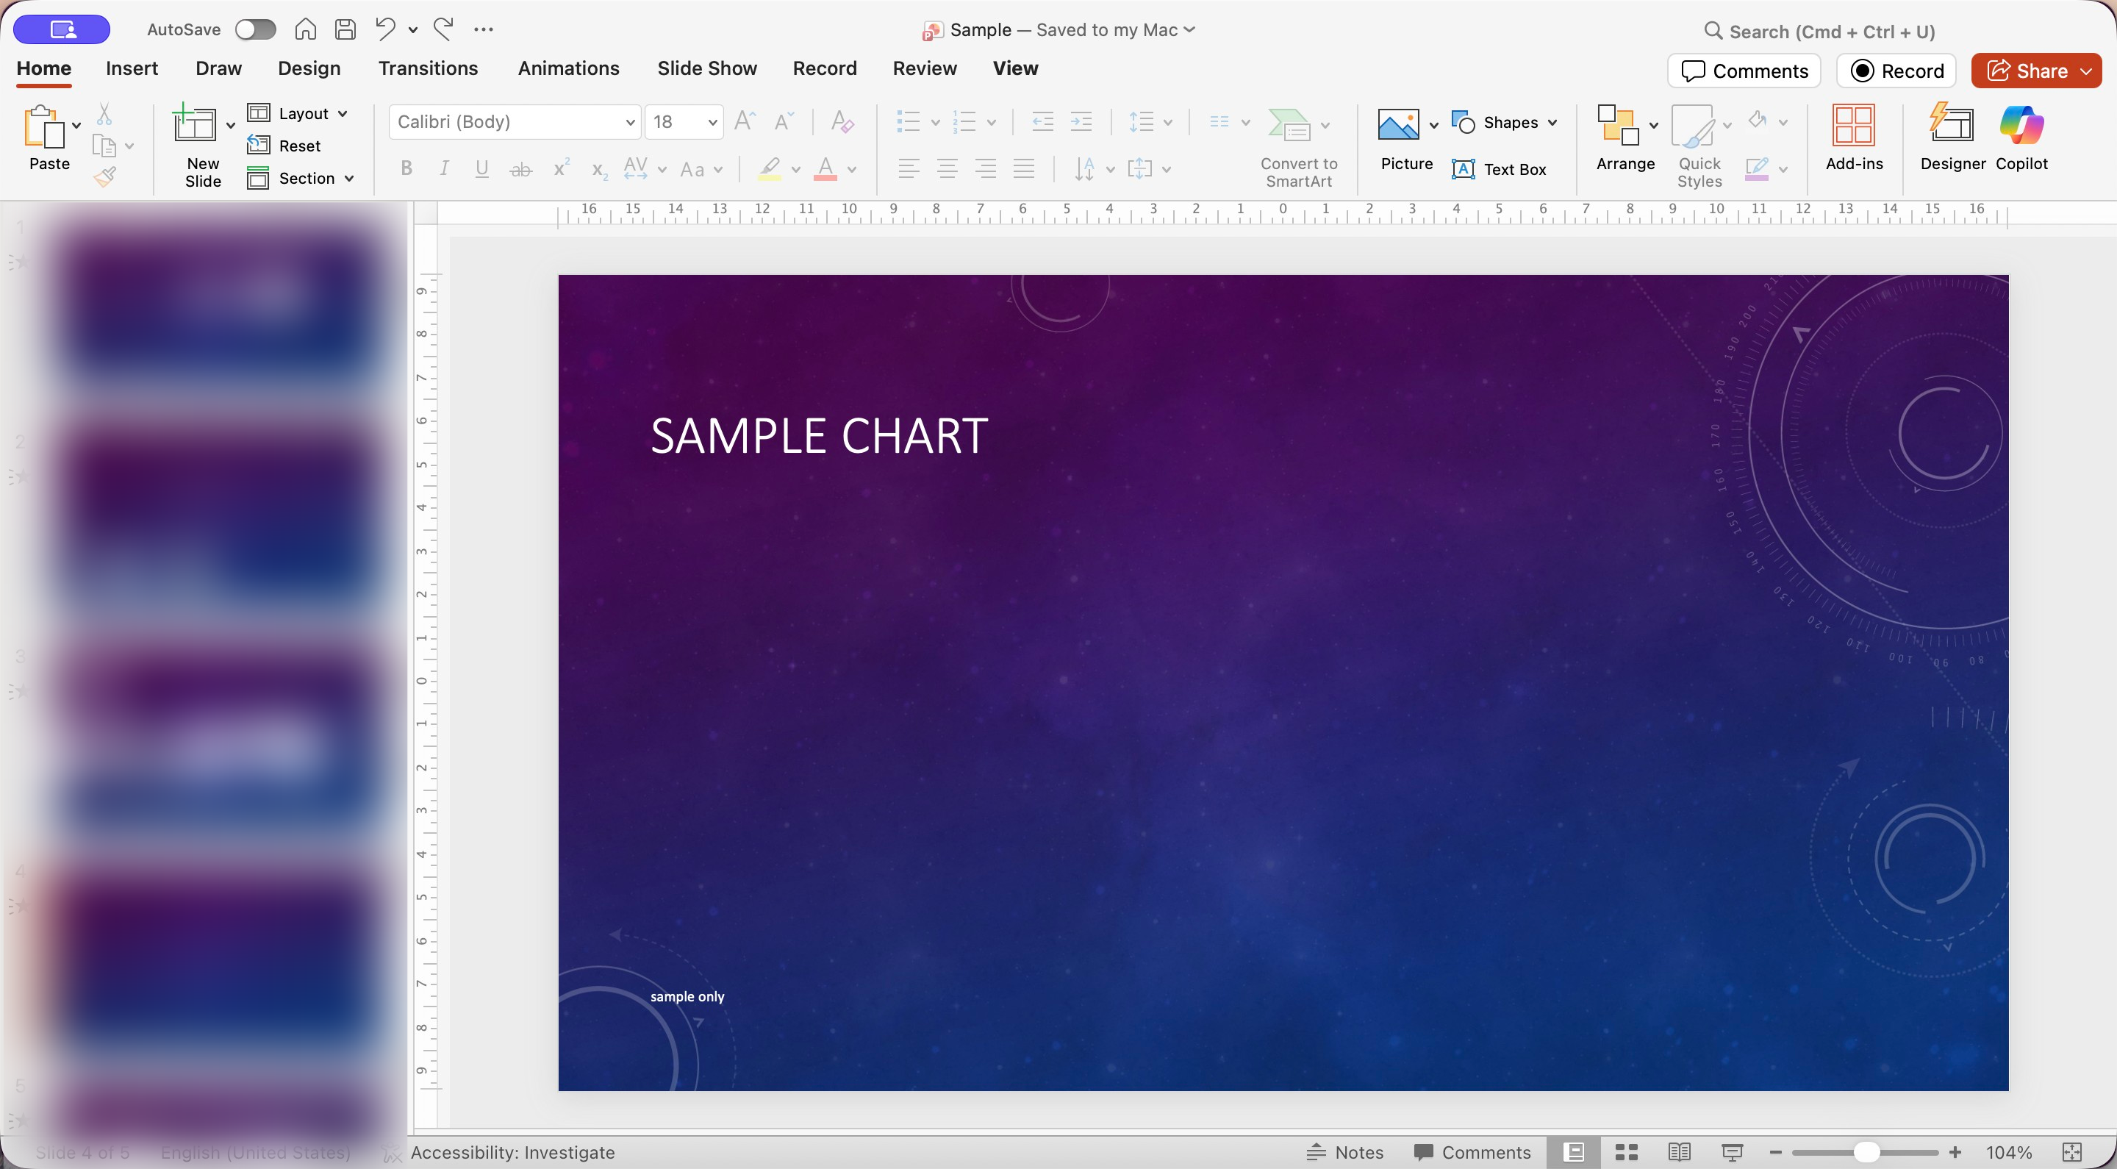Click the zoom slider handle
The height and width of the screenshot is (1169, 2117).
(x=1866, y=1153)
